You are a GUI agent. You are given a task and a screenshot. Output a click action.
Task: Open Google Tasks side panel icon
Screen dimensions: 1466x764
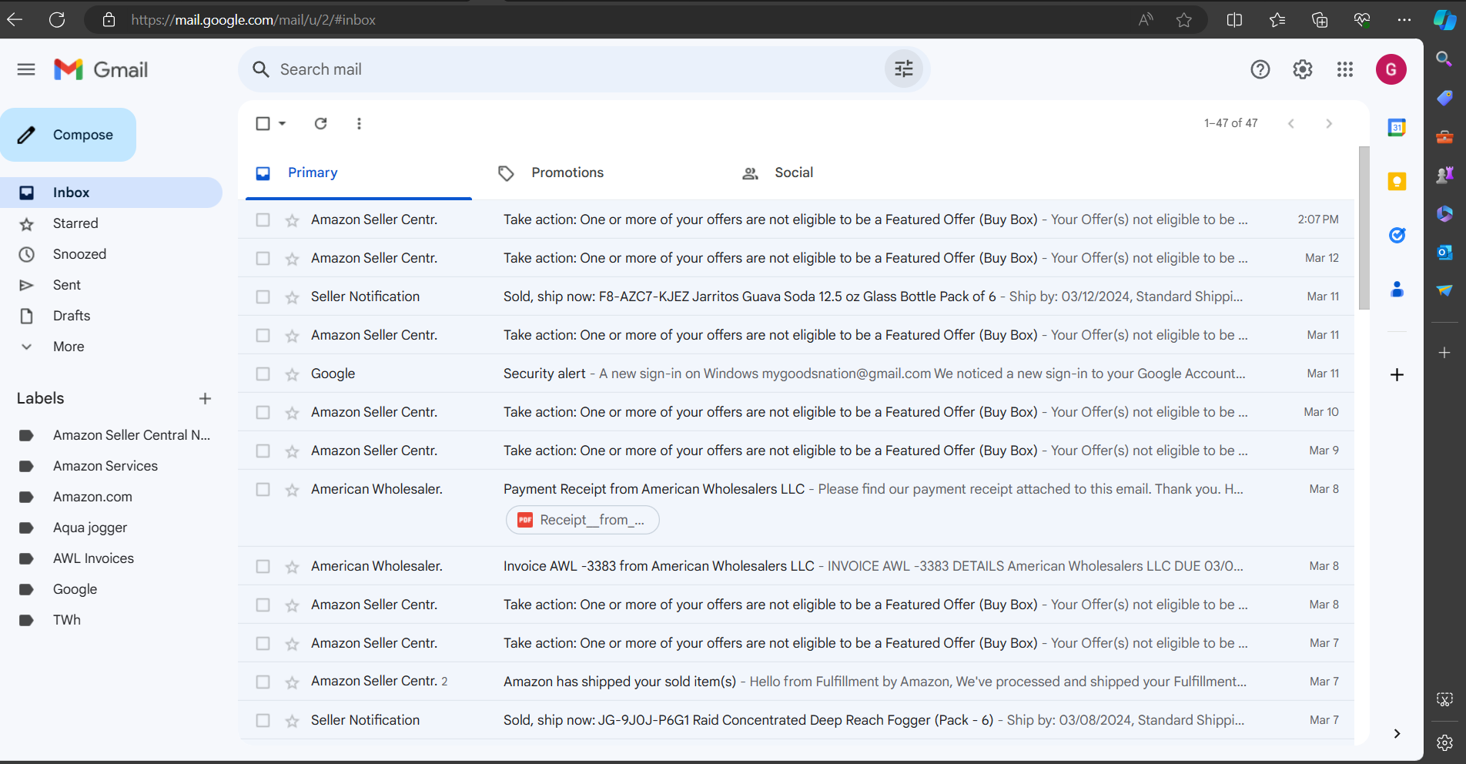point(1397,236)
